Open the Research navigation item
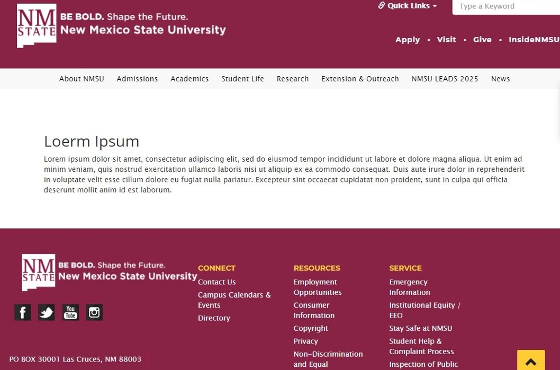The image size is (560, 370). pos(292,79)
